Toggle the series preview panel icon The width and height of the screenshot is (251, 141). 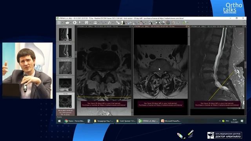click(59, 23)
